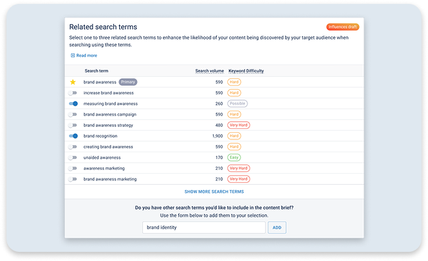Viewport: 428px width, 261px height.
Task: Click Very Hard badge for brand awareness strategy
Action: tap(238, 125)
